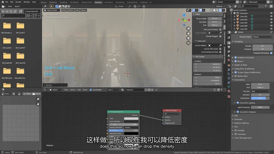Open the Render Engine dropdown
274x154 pixels.
click(x=263, y=37)
